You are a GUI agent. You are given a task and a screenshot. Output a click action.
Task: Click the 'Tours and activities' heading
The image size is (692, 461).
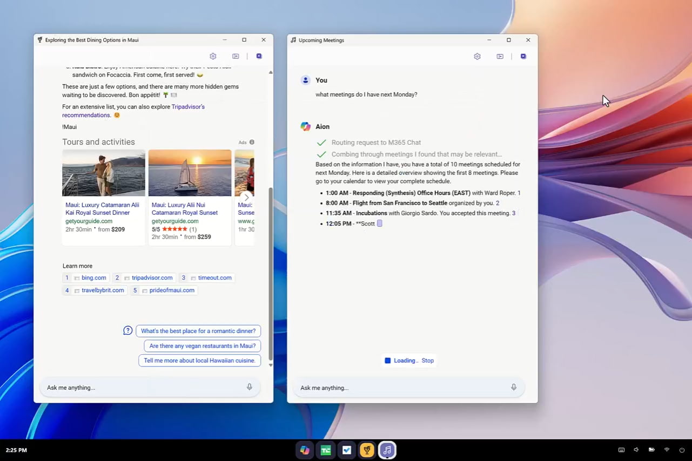tap(98, 142)
